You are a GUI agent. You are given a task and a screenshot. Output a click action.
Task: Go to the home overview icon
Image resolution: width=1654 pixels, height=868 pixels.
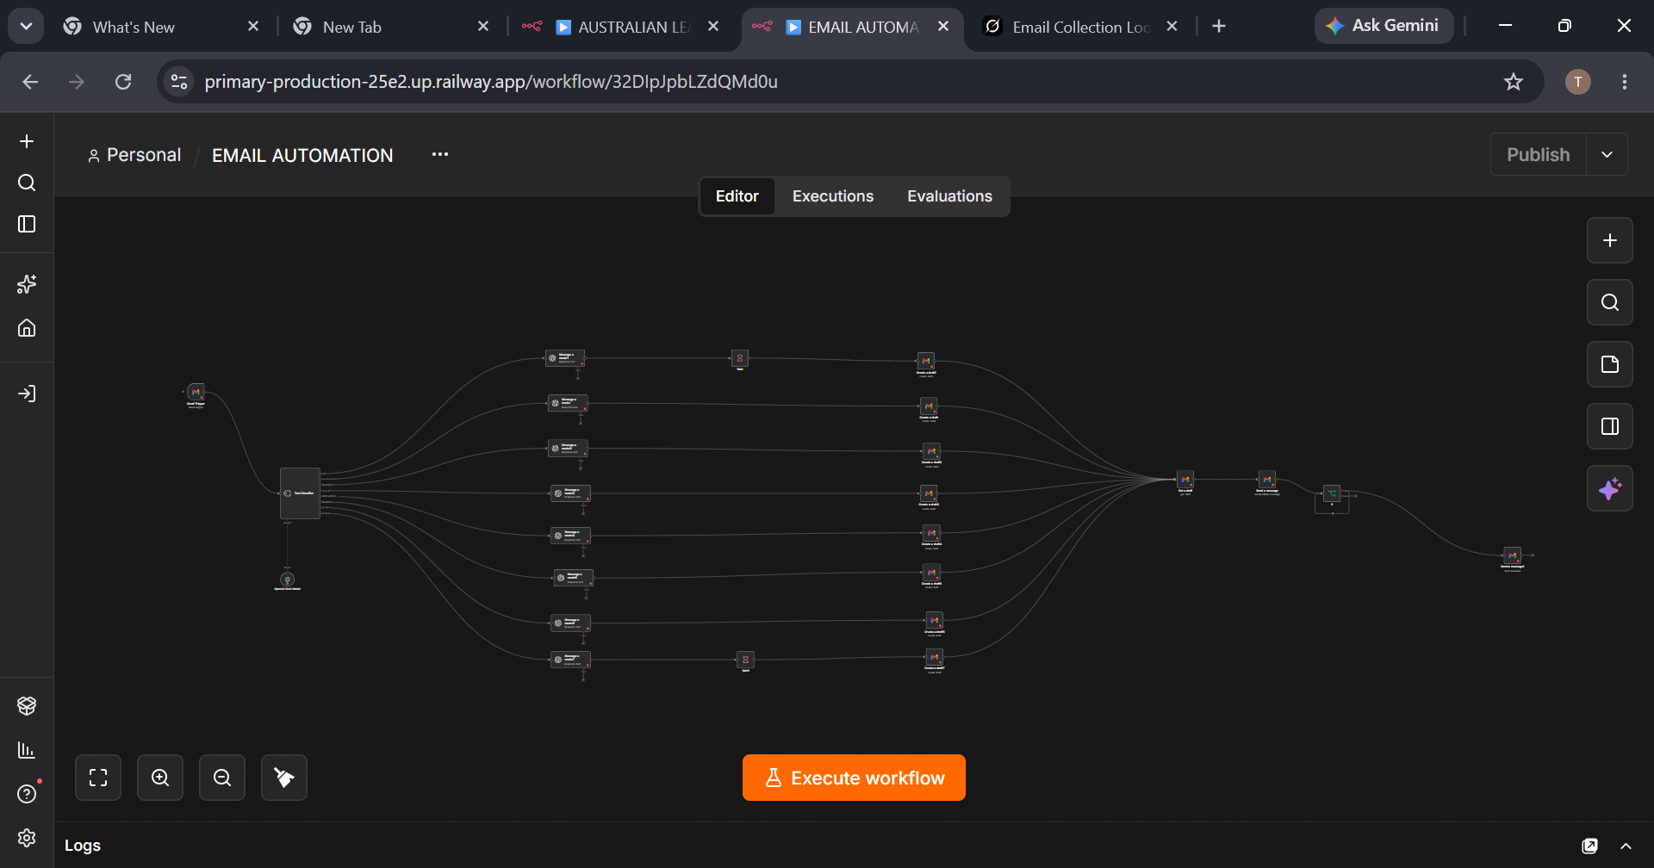[27, 328]
